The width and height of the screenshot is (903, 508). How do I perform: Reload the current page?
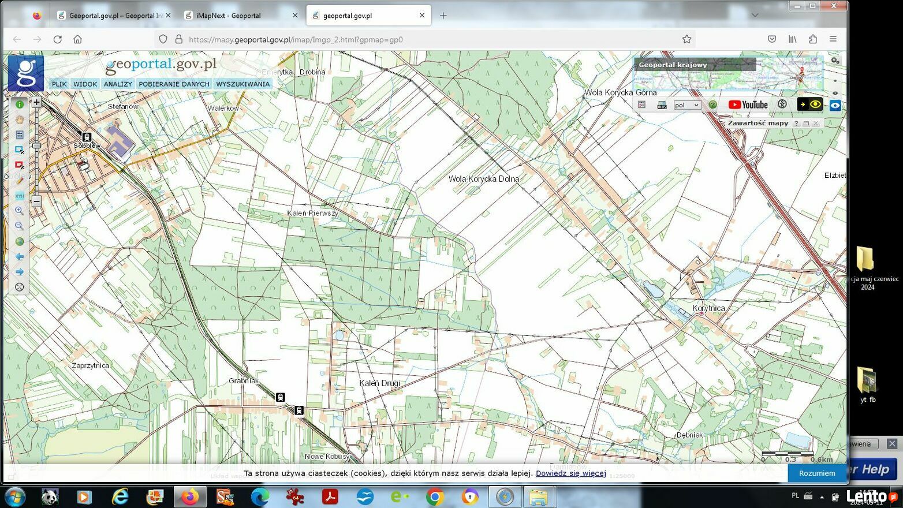(x=57, y=39)
